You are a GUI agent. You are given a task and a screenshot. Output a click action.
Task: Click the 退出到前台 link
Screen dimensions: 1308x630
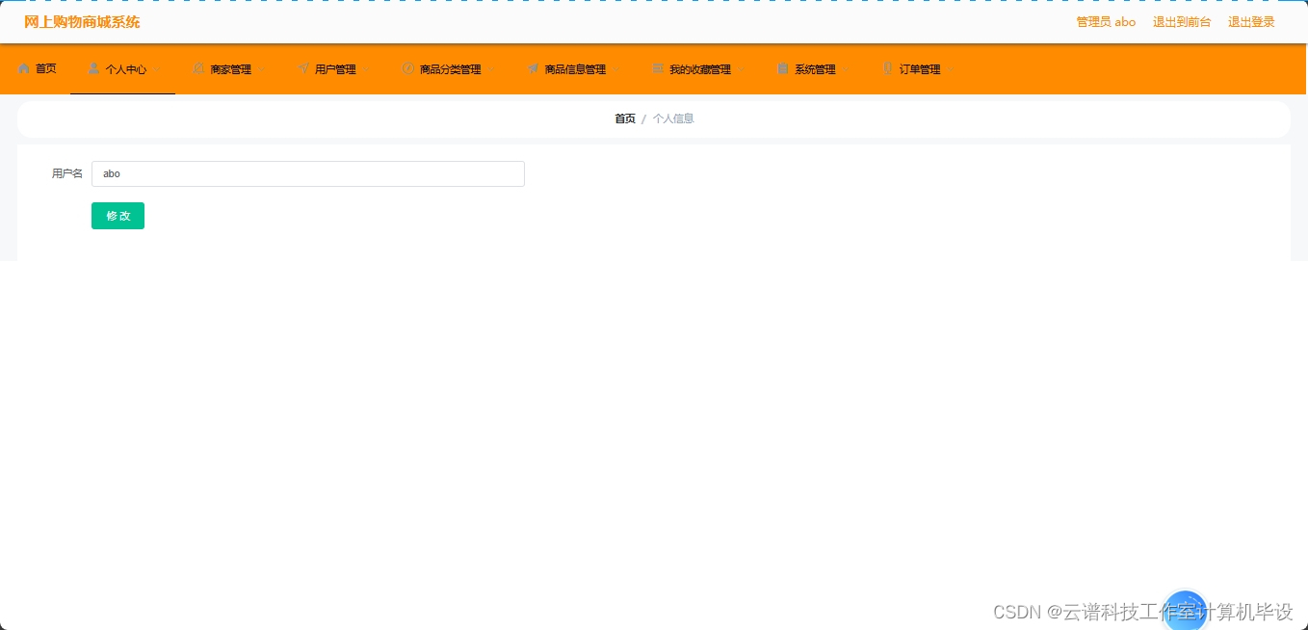click(1182, 21)
